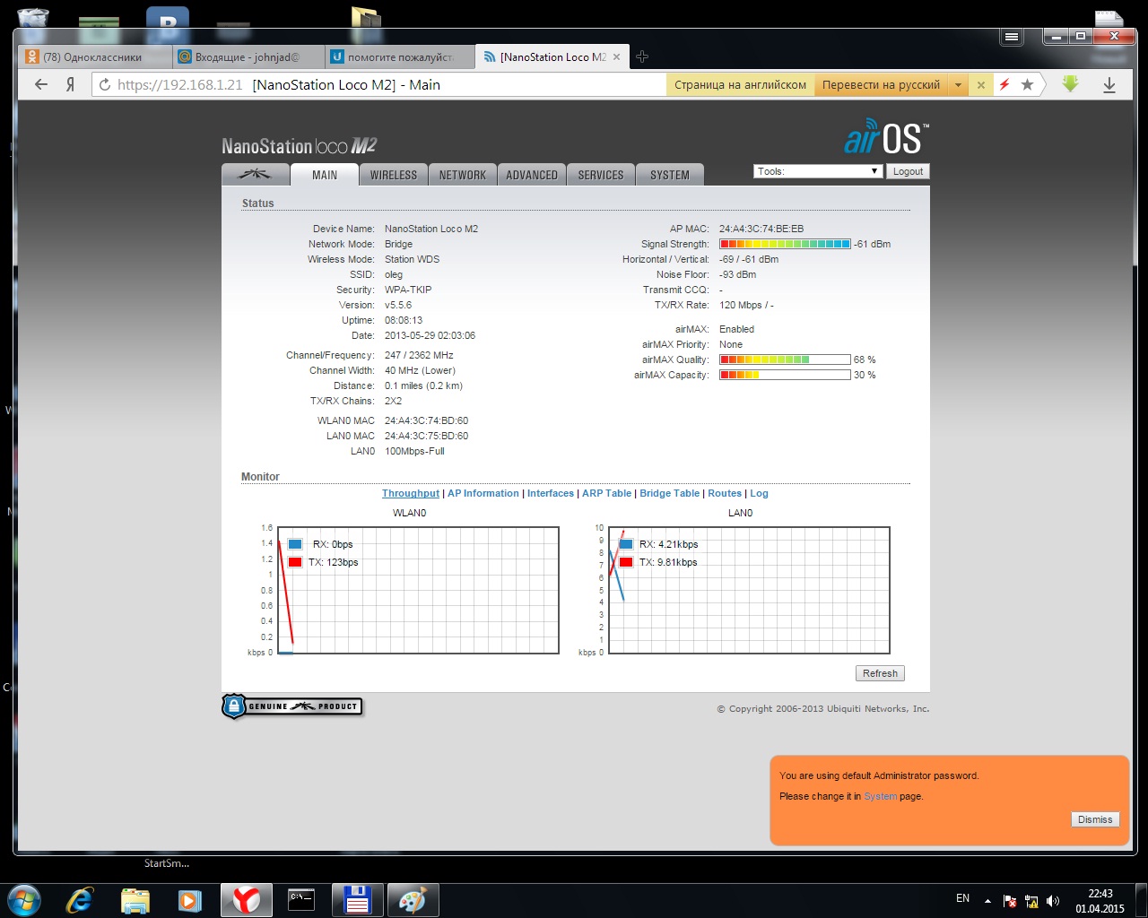The image size is (1148, 918).
Task: Click the green download arrow extension icon
Action: pyautogui.click(x=1070, y=83)
